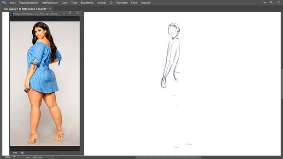Open the Окно menu
The height and width of the screenshot is (159, 283).
134,3
